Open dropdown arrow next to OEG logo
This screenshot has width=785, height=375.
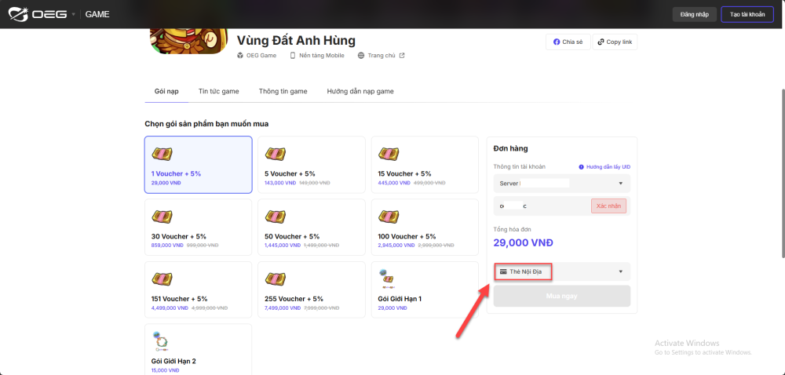point(74,14)
